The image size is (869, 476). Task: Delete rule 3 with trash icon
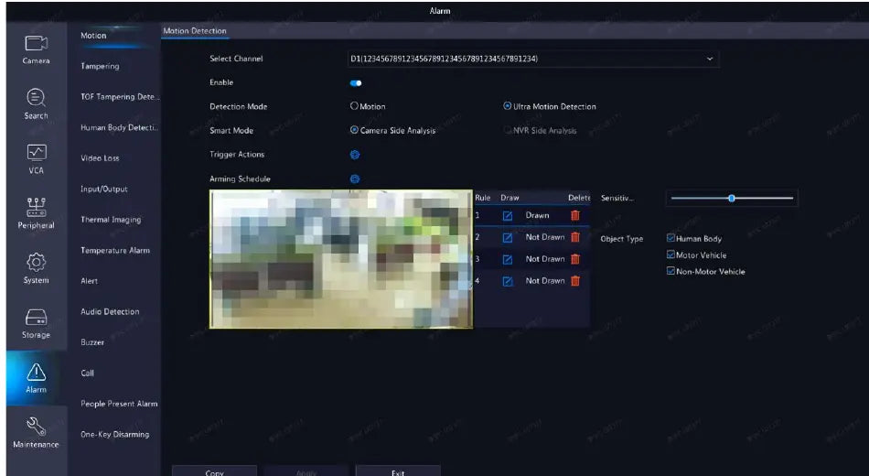click(575, 258)
